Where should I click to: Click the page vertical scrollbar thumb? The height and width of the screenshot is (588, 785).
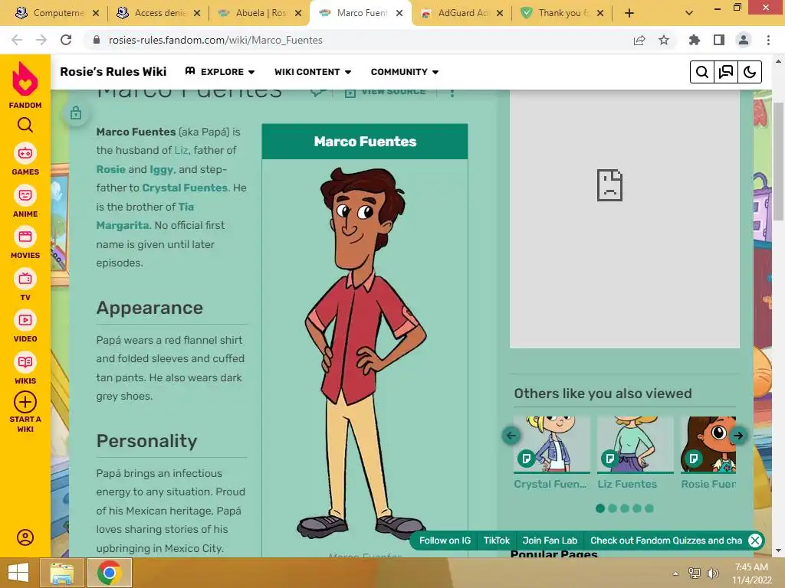(x=778, y=161)
